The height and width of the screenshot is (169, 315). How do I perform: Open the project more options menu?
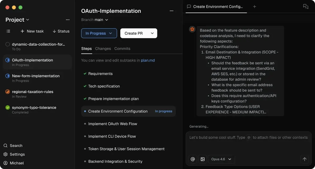[x=68, y=20]
